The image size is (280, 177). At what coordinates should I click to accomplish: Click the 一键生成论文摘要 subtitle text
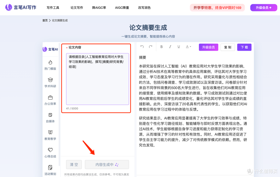click(x=148, y=36)
